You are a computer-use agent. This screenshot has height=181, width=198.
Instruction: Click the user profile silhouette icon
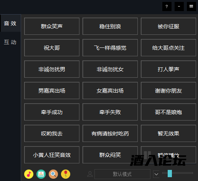(x=90, y=174)
